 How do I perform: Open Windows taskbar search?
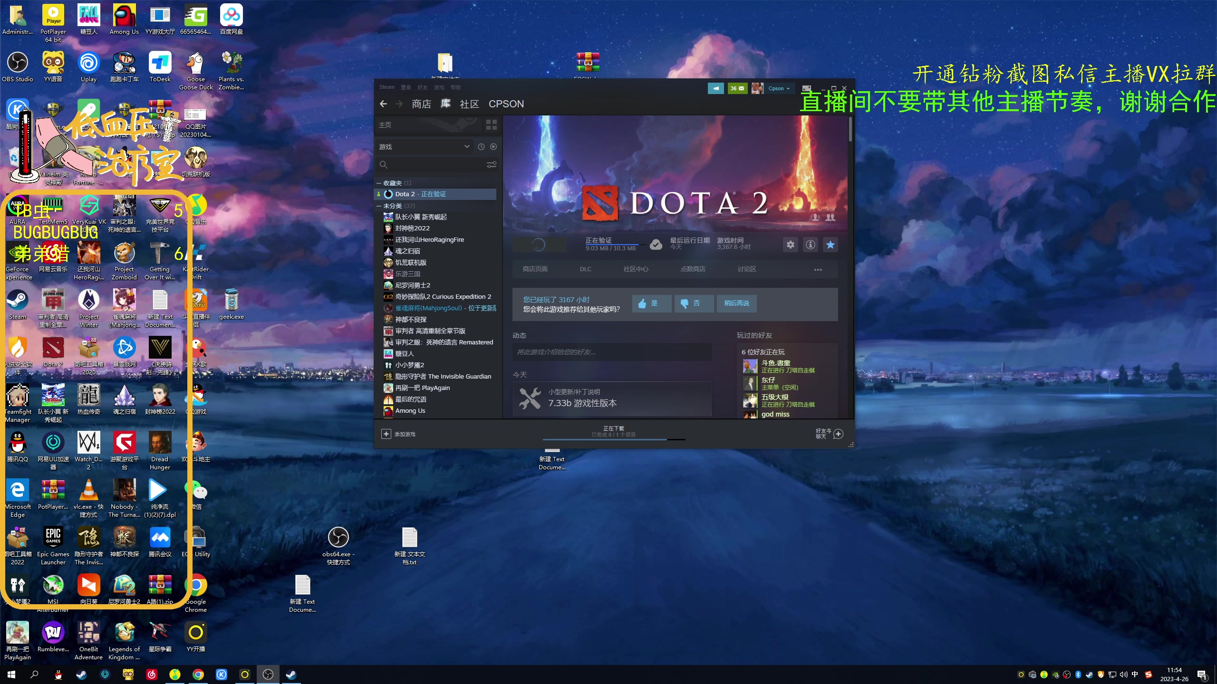coord(34,674)
